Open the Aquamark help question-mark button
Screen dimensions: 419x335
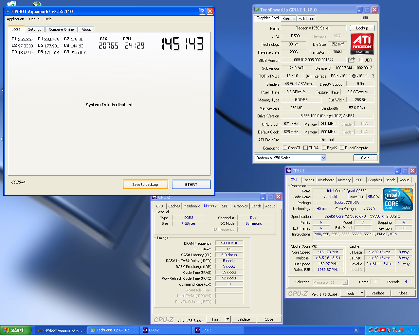[202, 11]
